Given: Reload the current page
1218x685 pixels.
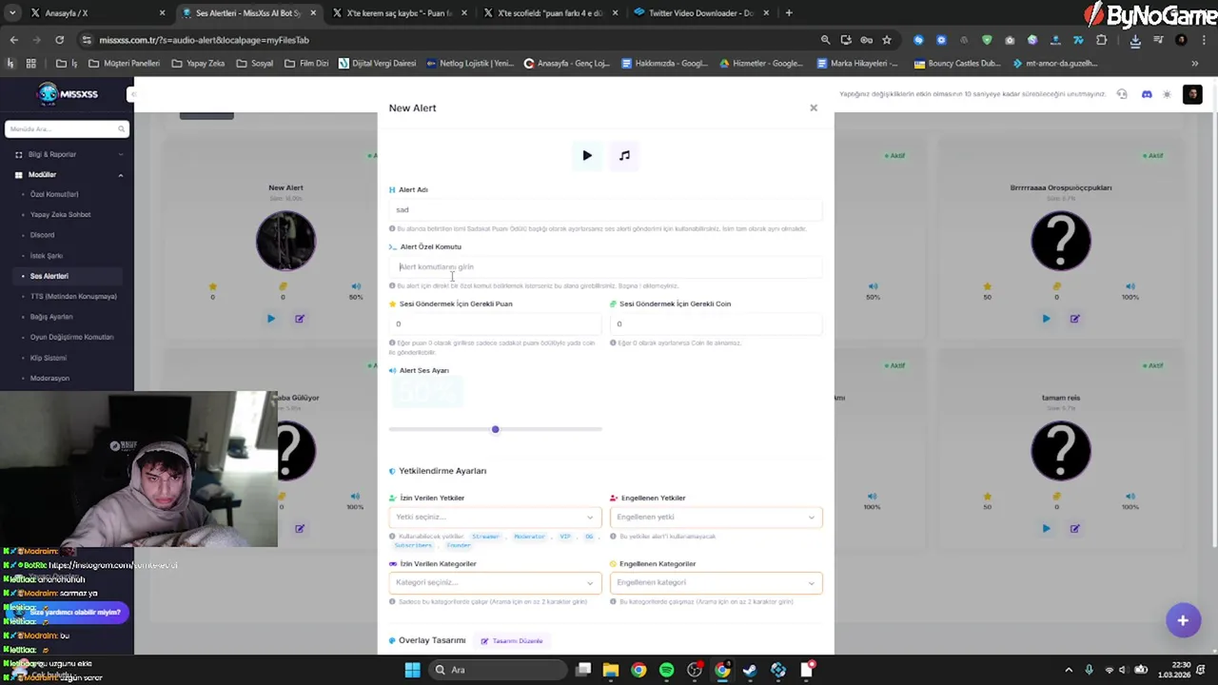Looking at the screenshot, I should pyautogui.click(x=59, y=40).
